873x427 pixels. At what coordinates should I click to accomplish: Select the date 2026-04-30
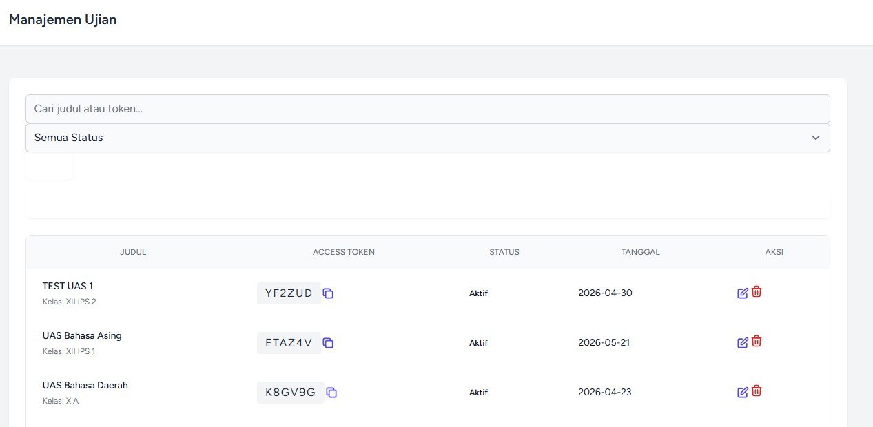[x=605, y=293]
